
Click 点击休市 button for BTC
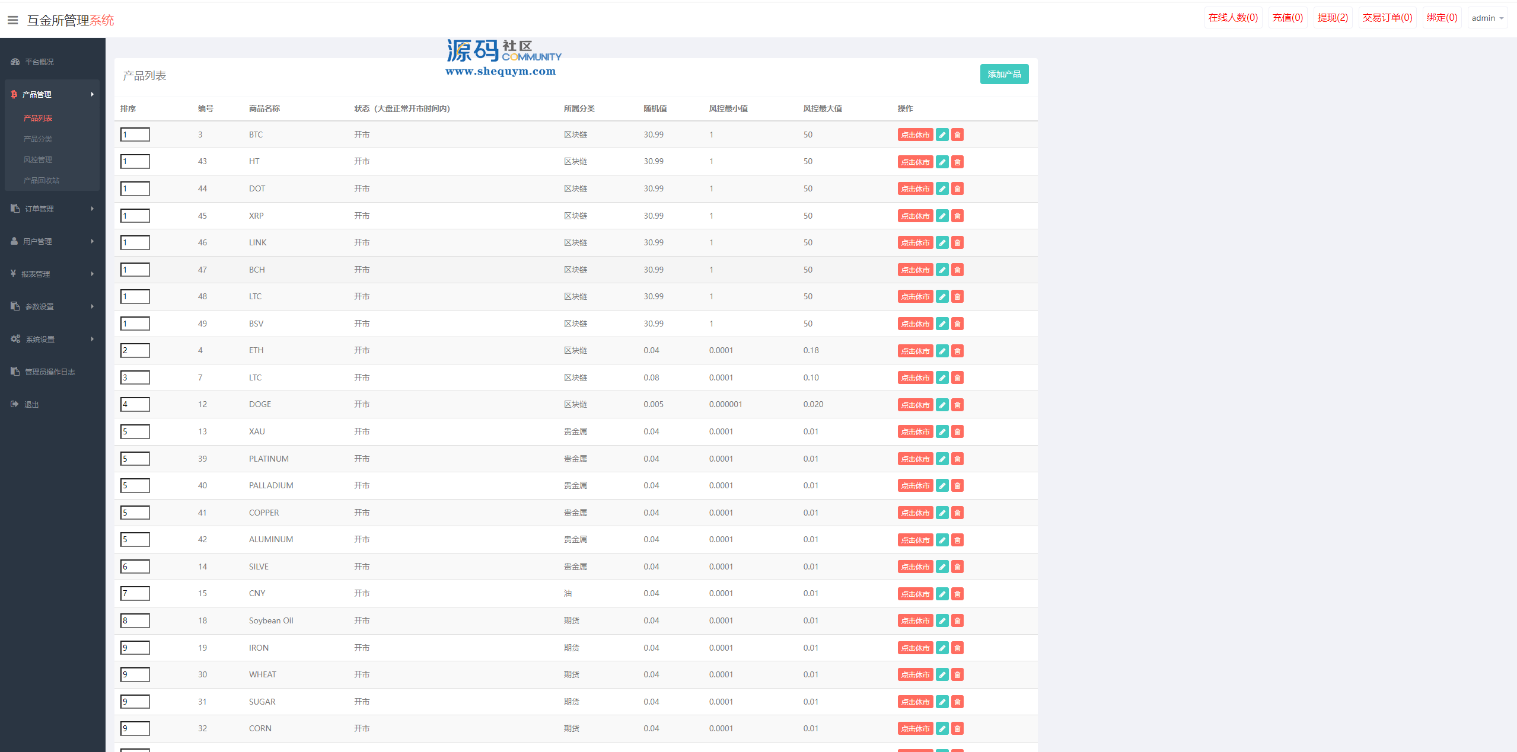[915, 135]
